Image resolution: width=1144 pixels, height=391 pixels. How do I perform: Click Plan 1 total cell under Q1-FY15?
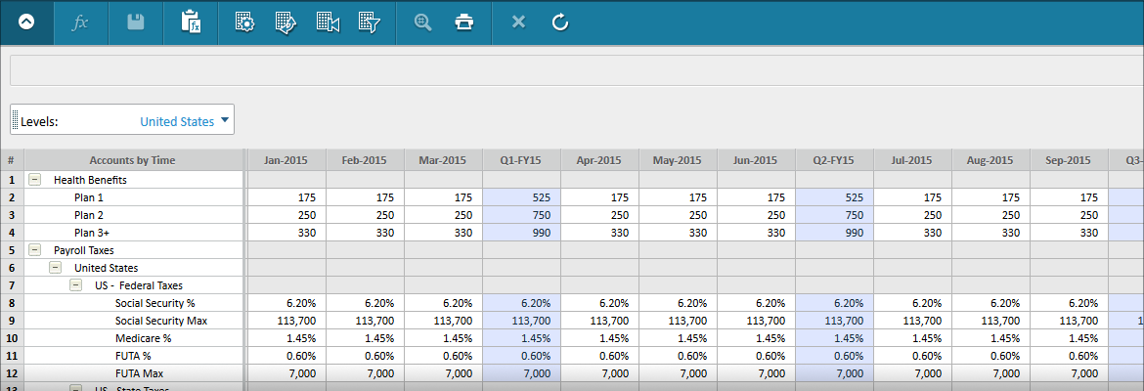click(x=521, y=197)
